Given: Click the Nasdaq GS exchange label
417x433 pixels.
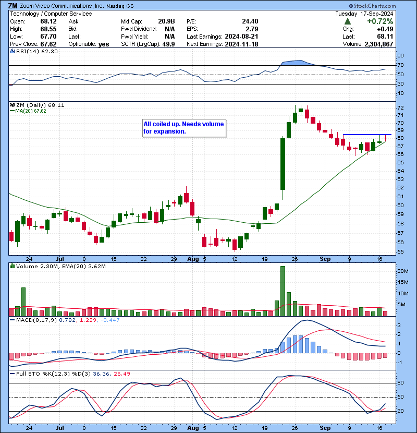Looking at the screenshot, I should pyautogui.click(x=120, y=6).
